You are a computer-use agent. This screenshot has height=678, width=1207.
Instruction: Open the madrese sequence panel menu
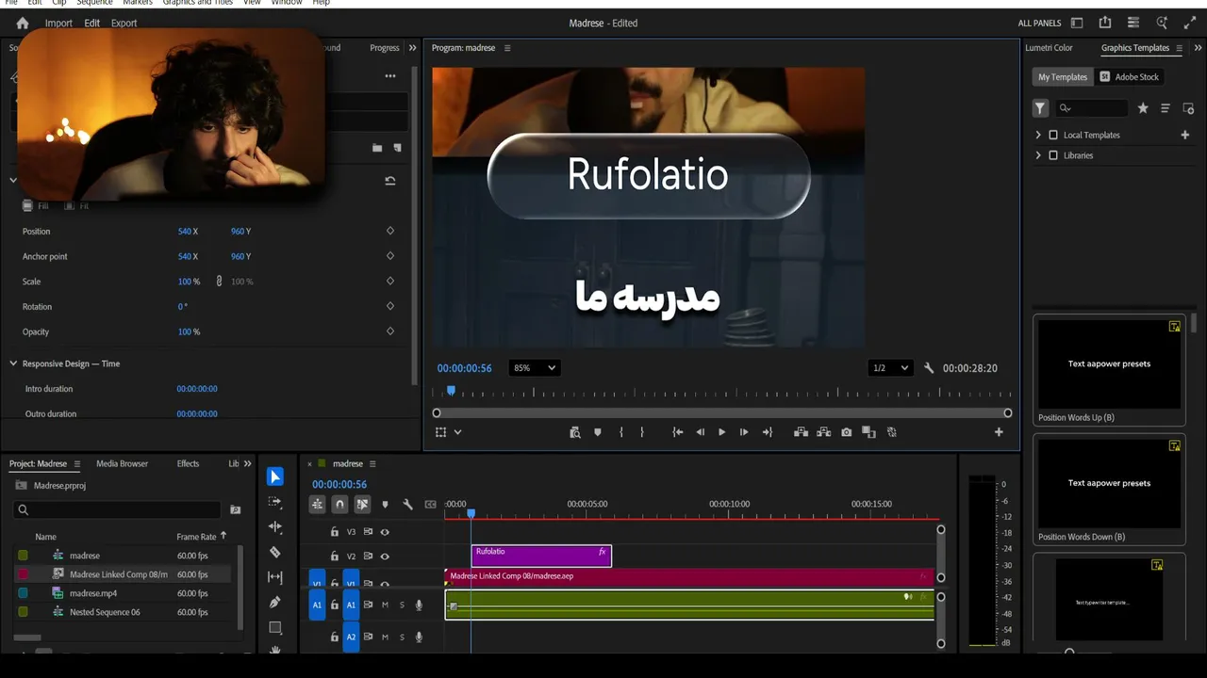pyautogui.click(x=372, y=464)
